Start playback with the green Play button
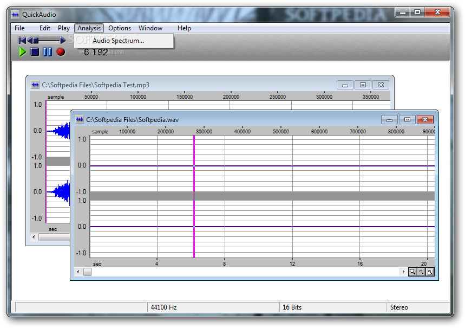The image size is (465, 328). [22, 52]
